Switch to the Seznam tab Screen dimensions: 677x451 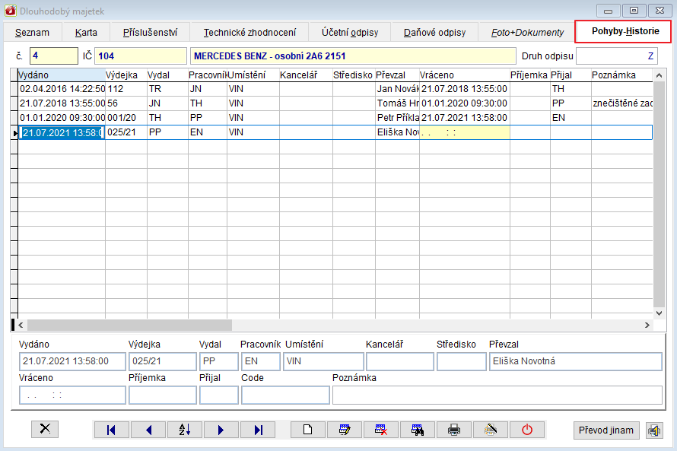(33, 33)
